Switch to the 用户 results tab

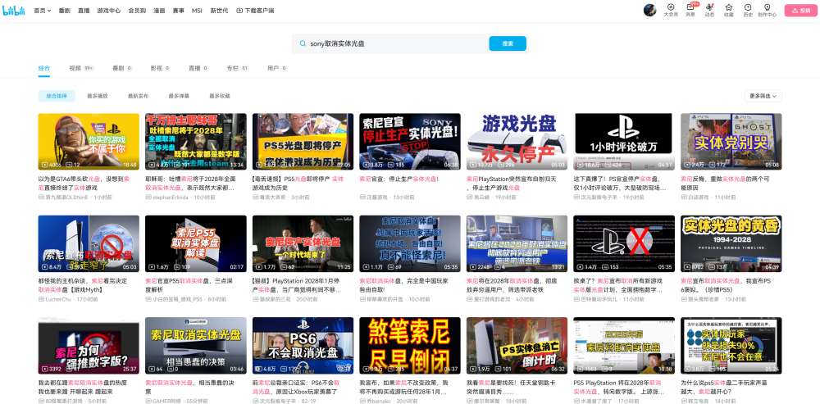click(276, 68)
